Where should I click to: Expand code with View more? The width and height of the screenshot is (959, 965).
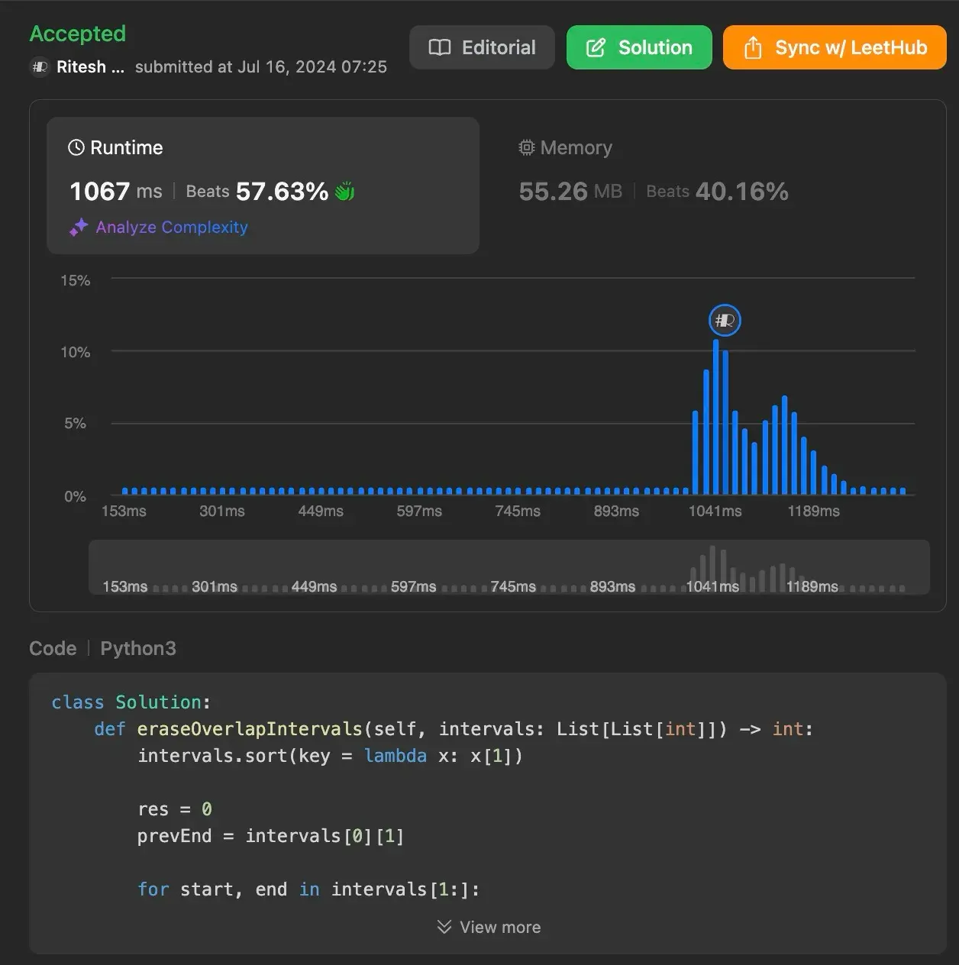[499, 927]
